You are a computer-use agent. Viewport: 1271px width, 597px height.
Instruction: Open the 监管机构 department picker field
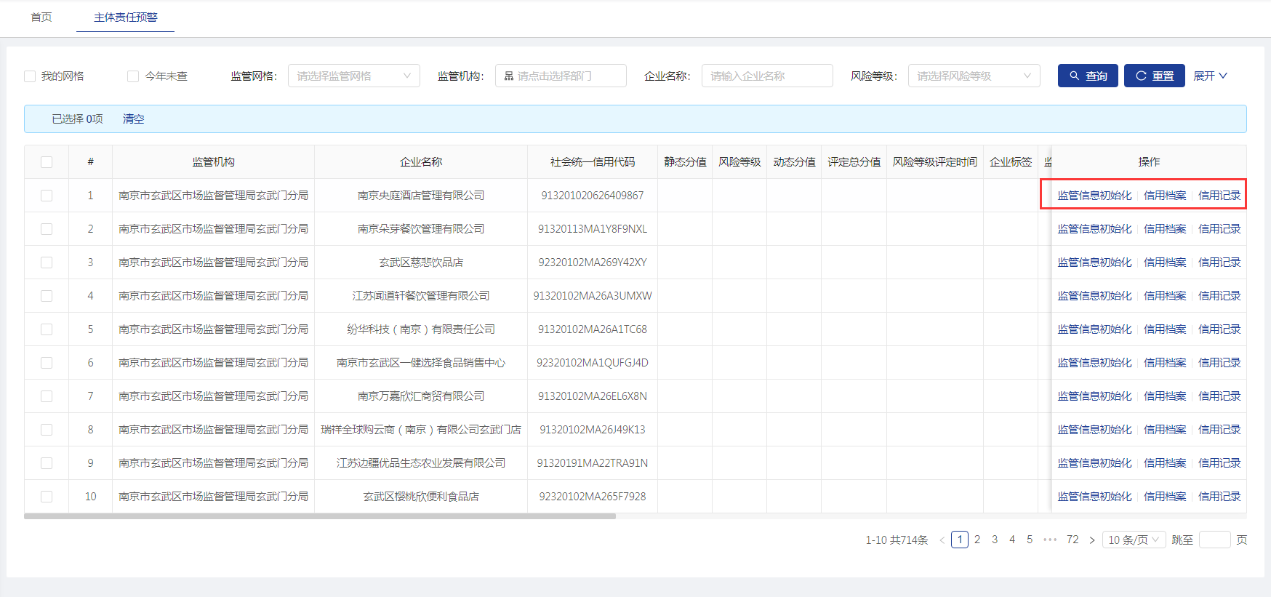[560, 76]
